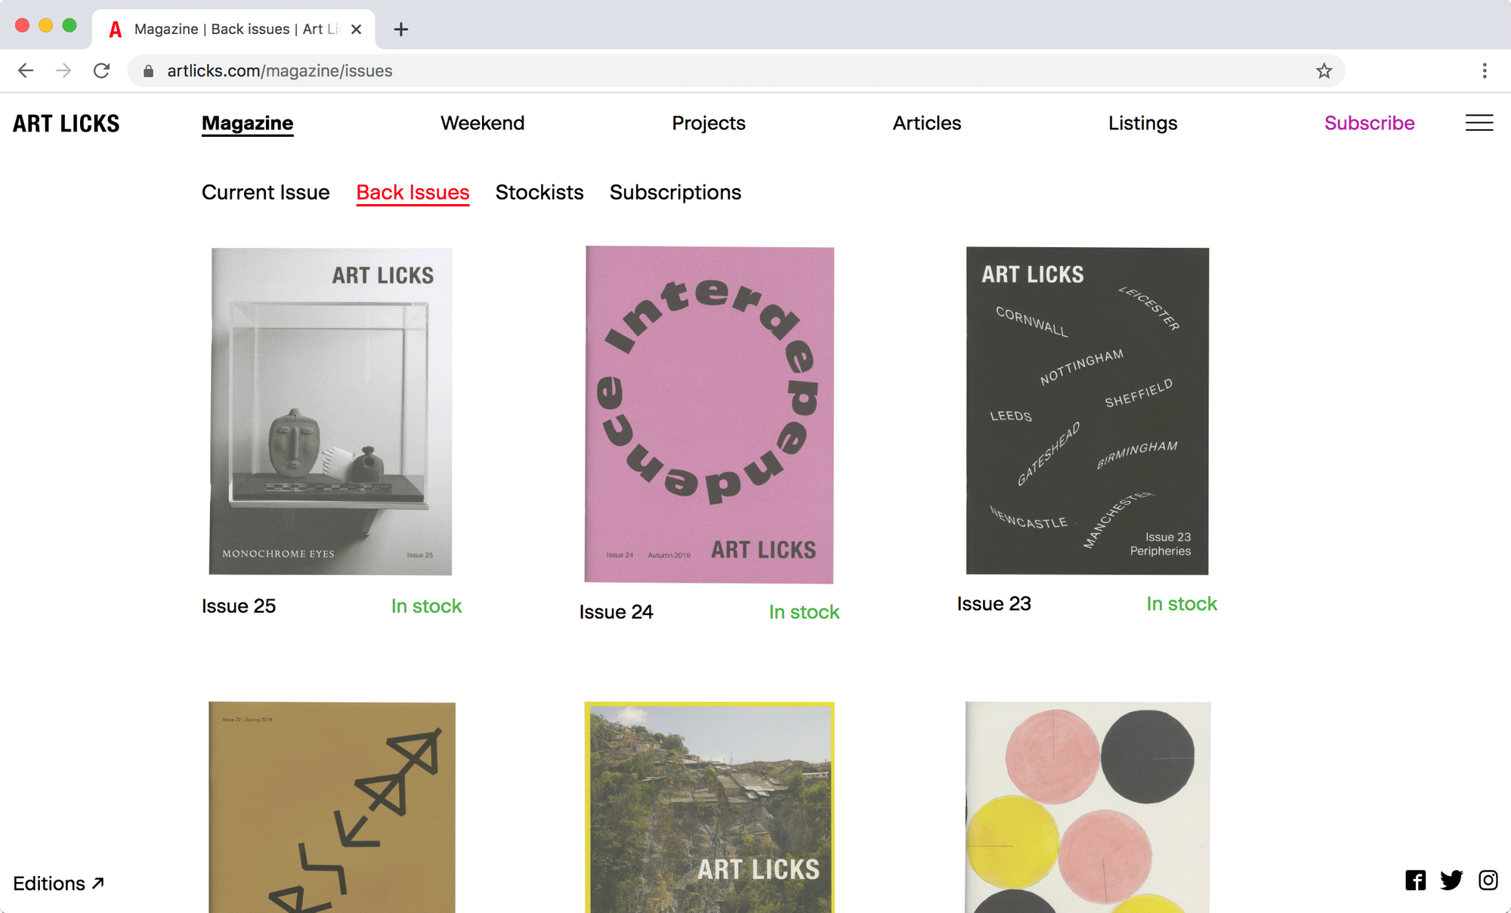Open Issue 25 Monochrome Eyes cover

tap(331, 411)
